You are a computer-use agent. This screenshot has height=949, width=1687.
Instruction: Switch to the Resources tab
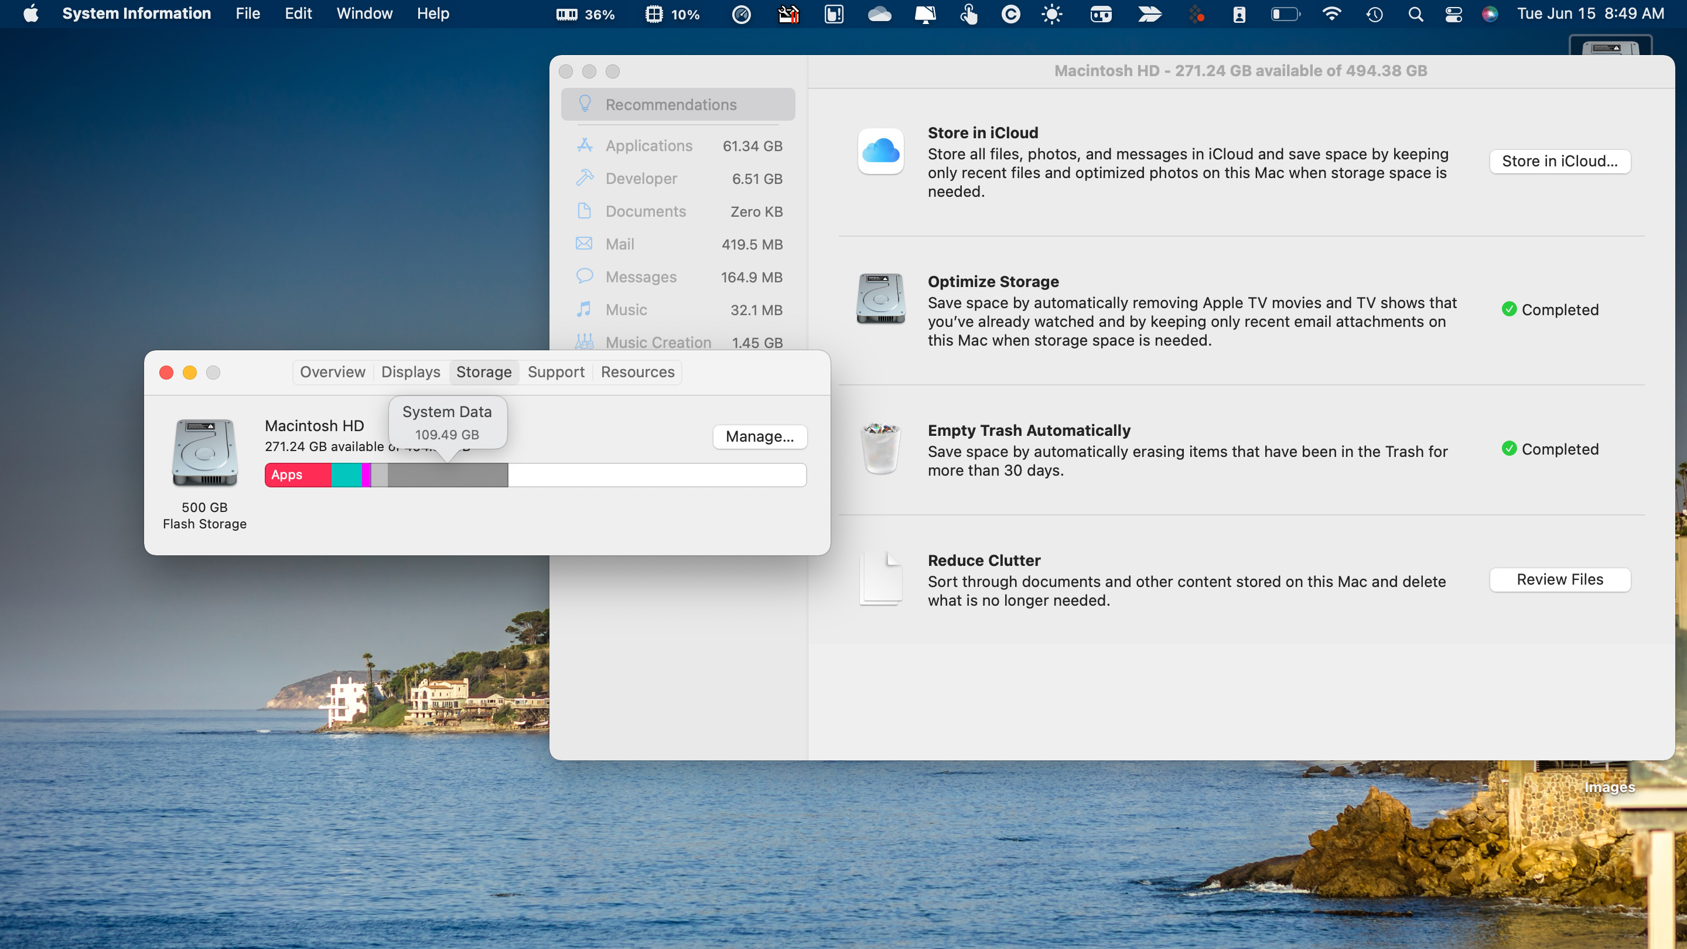point(637,372)
